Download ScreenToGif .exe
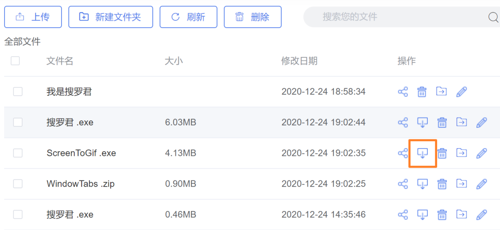This screenshot has width=500, height=230. (x=423, y=153)
